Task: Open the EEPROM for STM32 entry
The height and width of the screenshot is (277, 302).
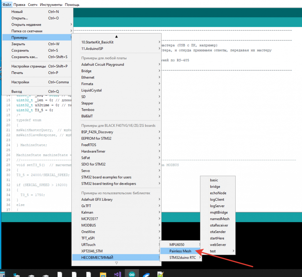Action: click(116, 138)
